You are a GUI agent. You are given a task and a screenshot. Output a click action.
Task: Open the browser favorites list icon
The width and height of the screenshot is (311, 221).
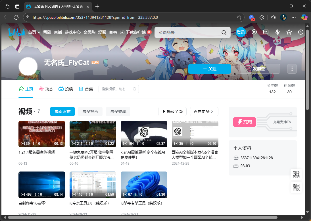273,17
